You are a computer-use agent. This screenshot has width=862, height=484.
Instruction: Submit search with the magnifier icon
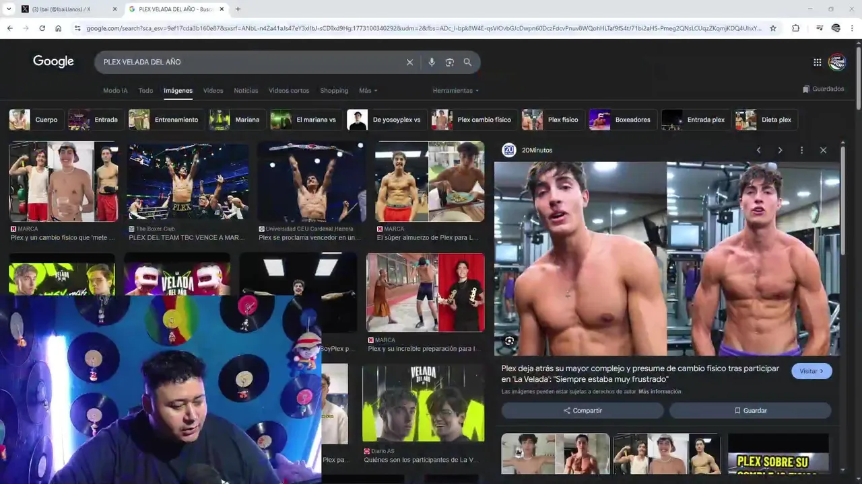467,62
